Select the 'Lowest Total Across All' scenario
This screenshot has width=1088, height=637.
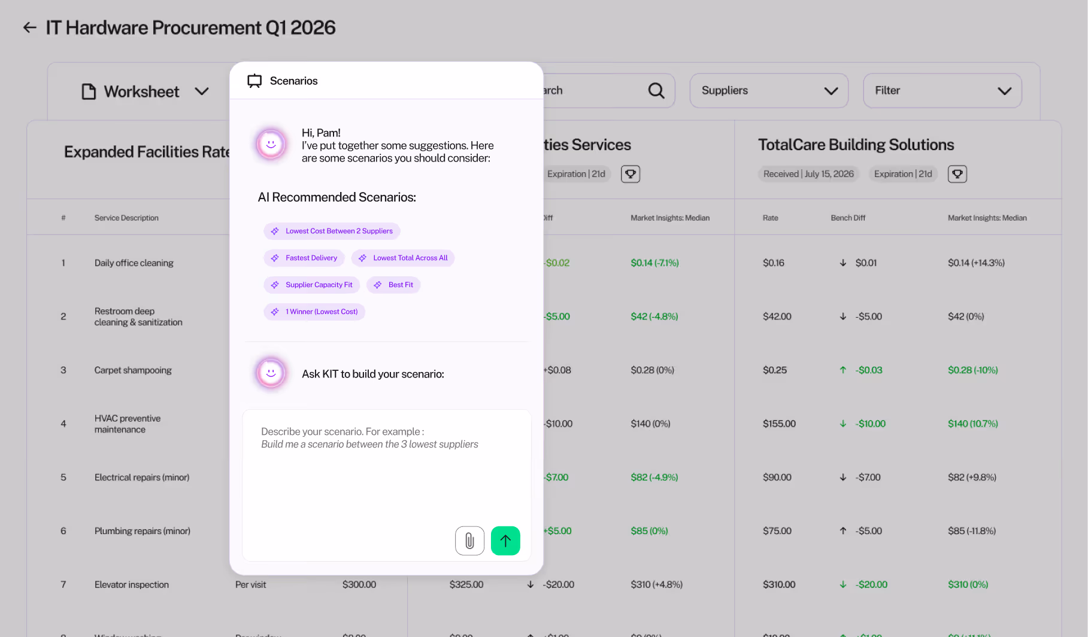(x=403, y=258)
